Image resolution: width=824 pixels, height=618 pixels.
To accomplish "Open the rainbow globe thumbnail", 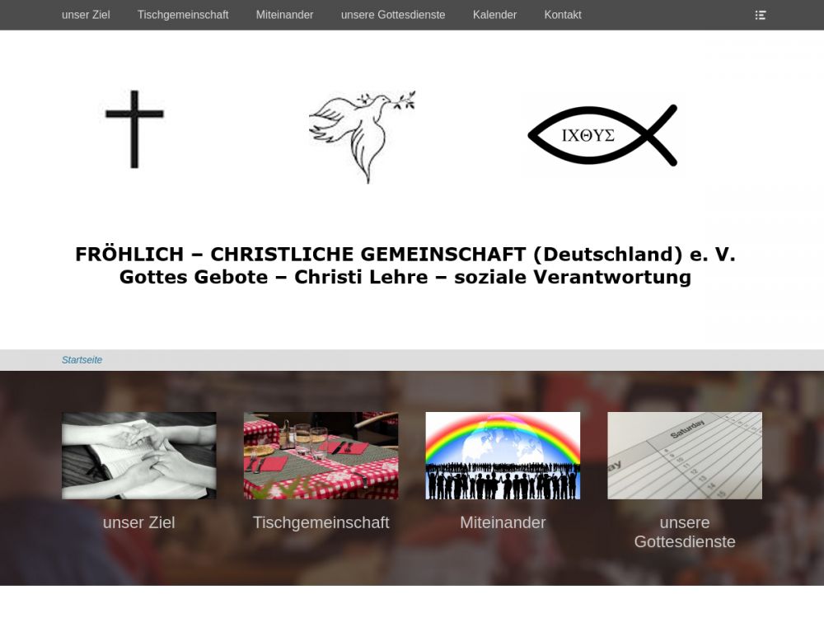I will pyautogui.click(x=503, y=456).
